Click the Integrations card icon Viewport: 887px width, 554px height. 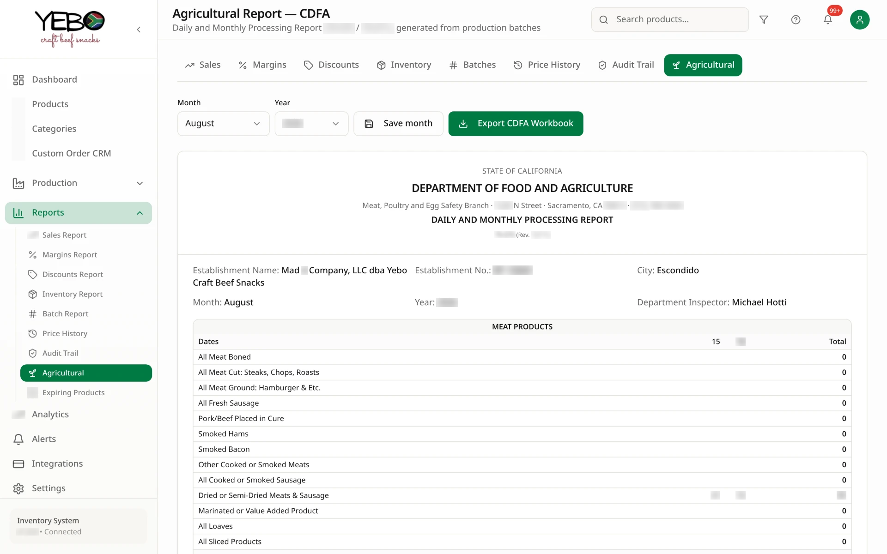[x=18, y=464]
